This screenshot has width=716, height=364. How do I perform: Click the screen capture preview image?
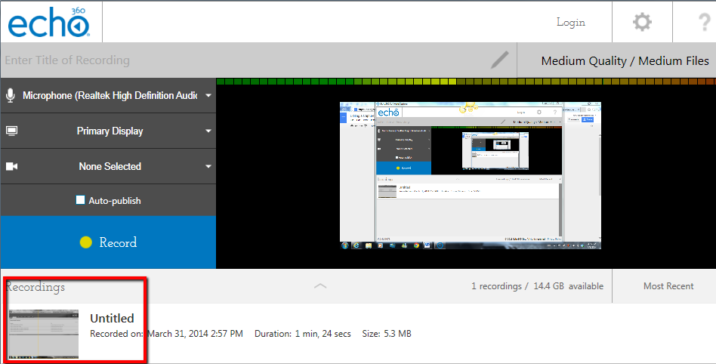point(471,175)
